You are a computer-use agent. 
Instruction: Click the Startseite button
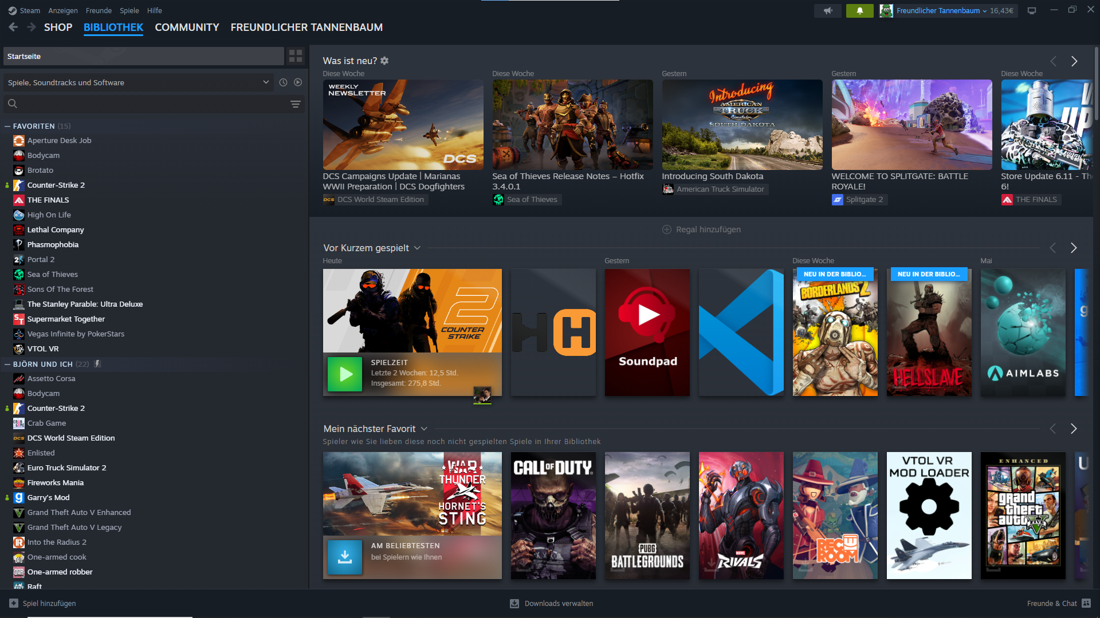pos(144,56)
